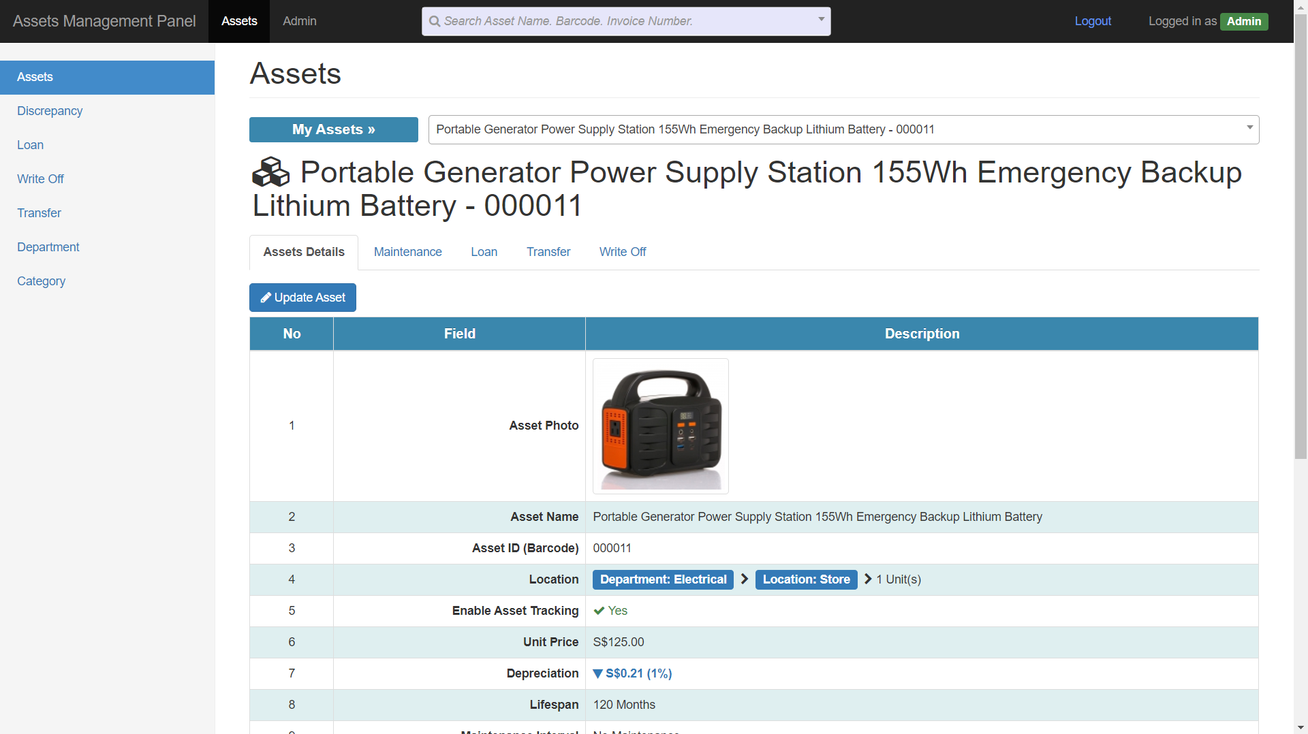Expand the search box dropdown arrow
The height and width of the screenshot is (734, 1308).
point(821,20)
